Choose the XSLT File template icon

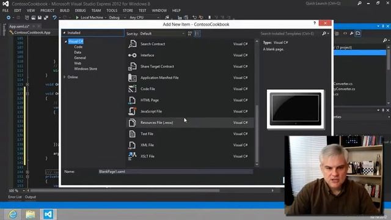click(132, 156)
